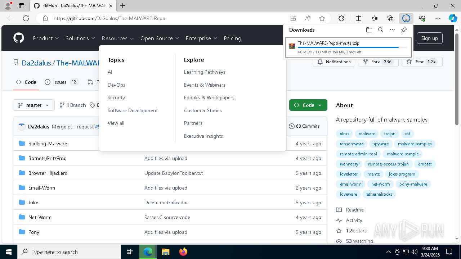The width and height of the screenshot is (461, 259).
Task: Expand the Enterprise menu
Action: click(201, 38)
